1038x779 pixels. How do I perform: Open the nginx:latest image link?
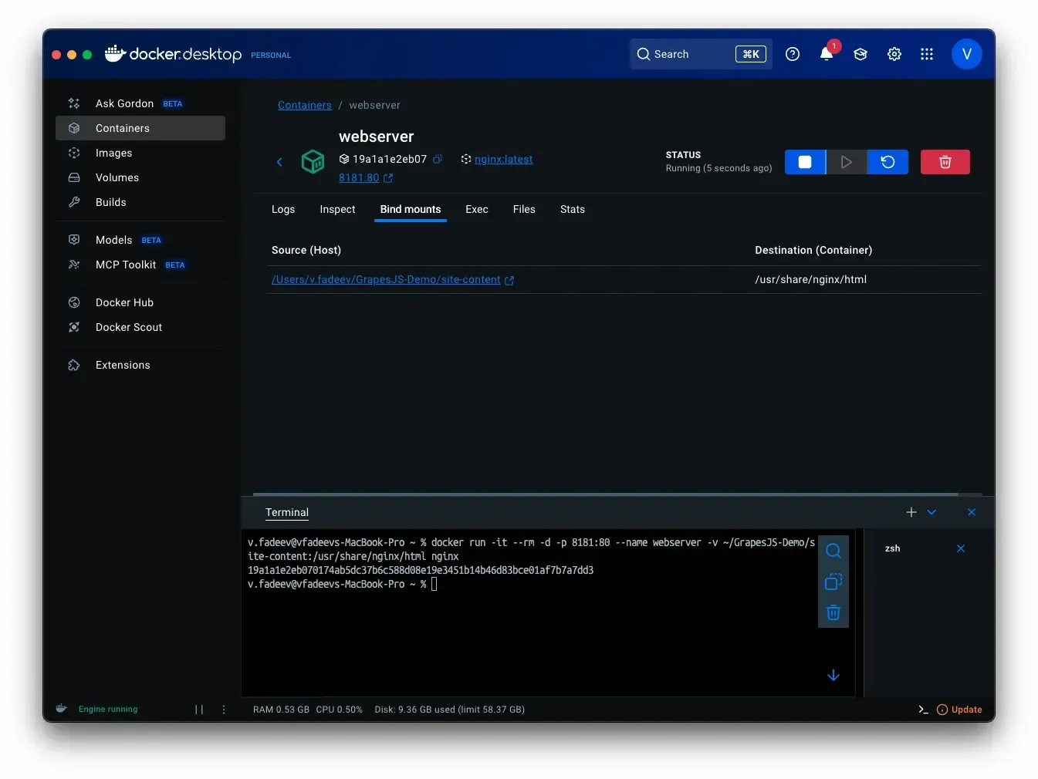click(503, 160)
